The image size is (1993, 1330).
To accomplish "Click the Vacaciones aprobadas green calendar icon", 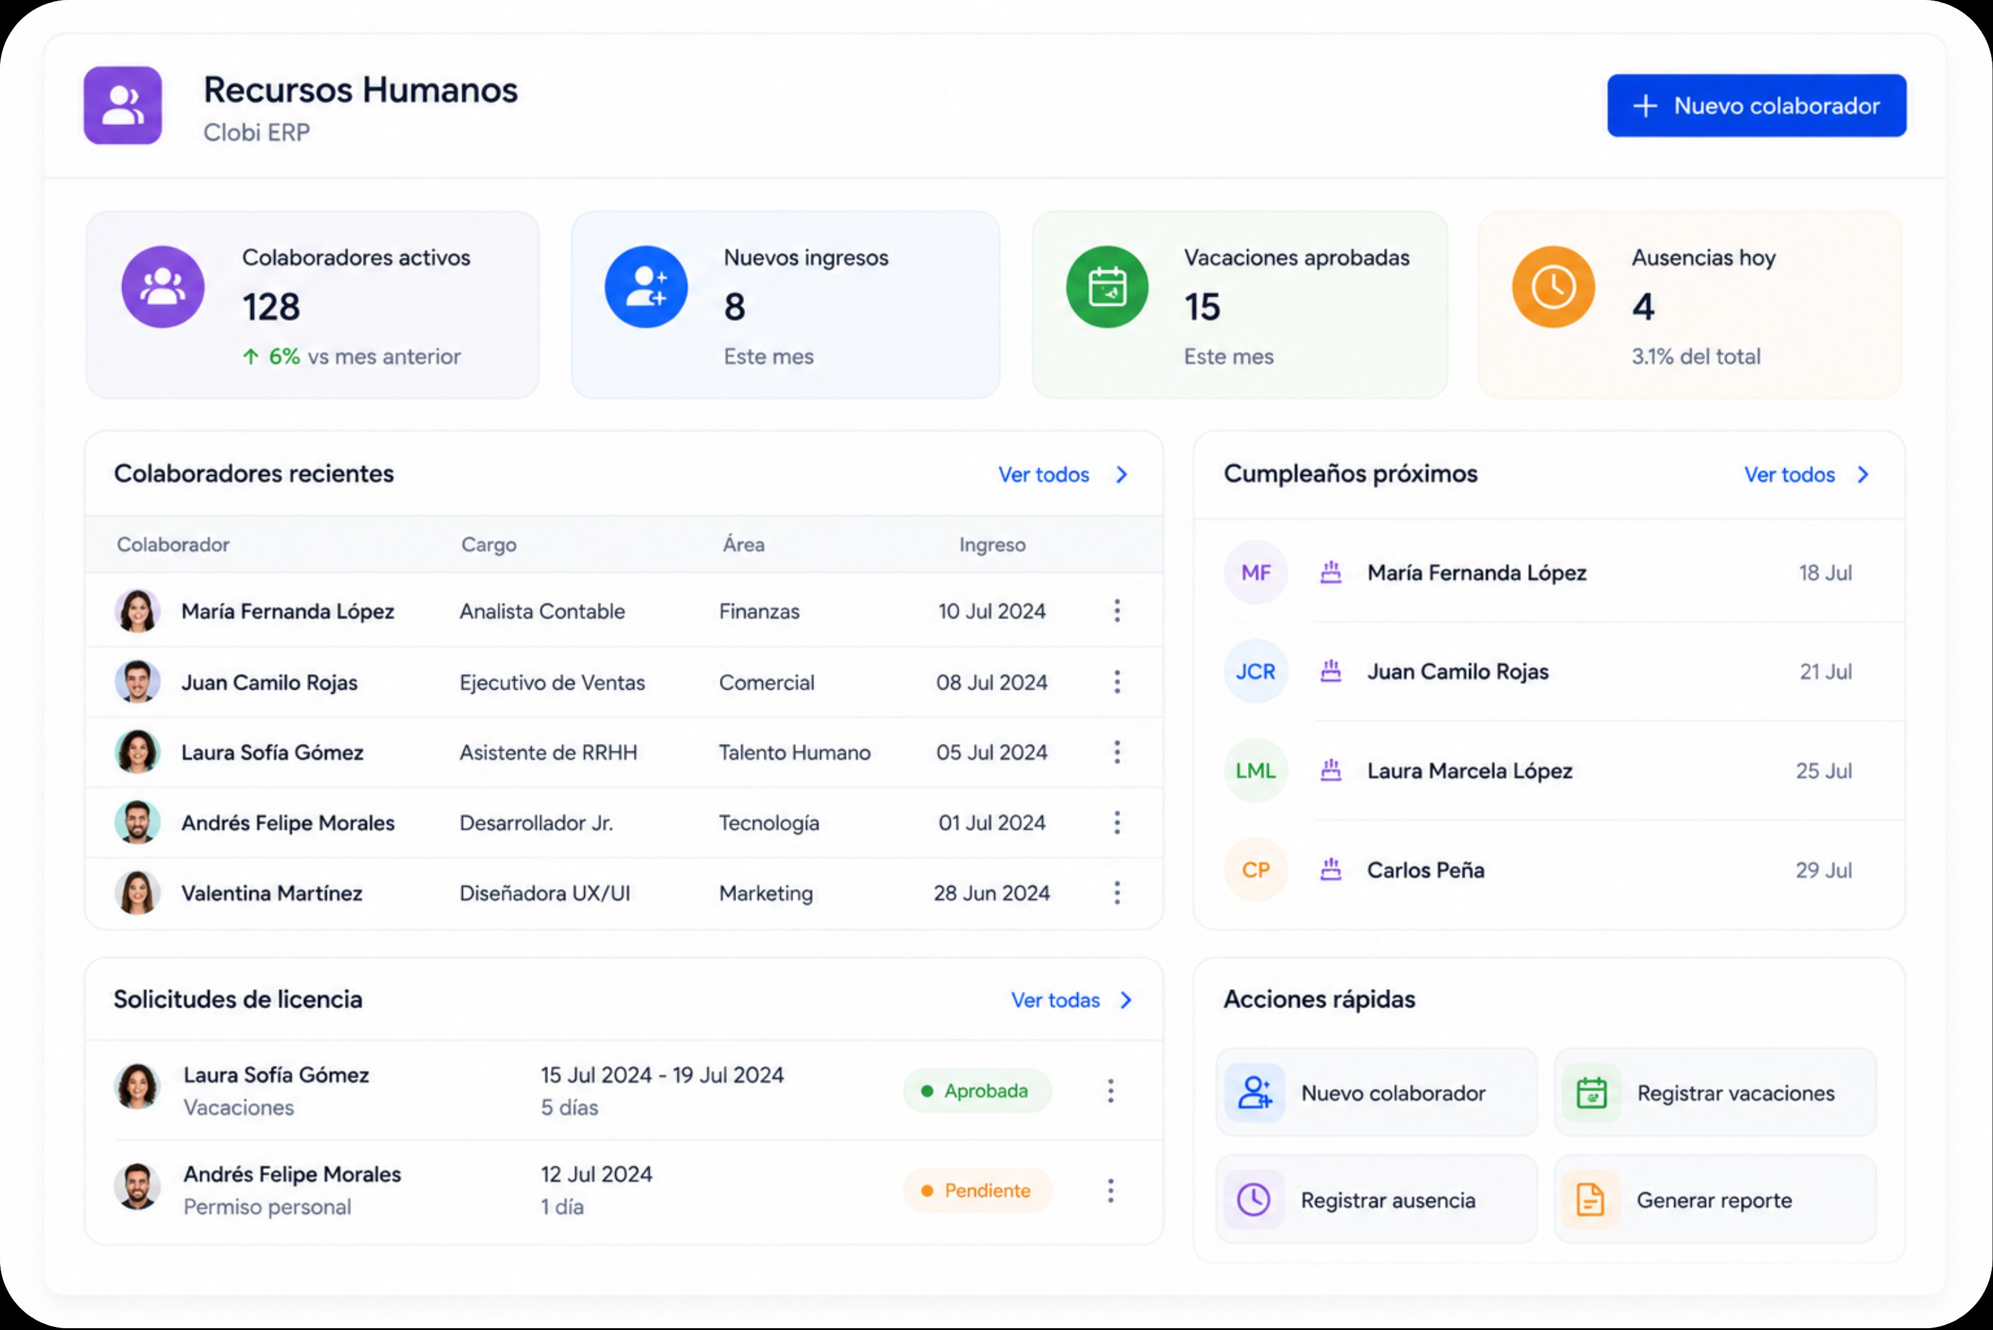I will click(1107, 287).
